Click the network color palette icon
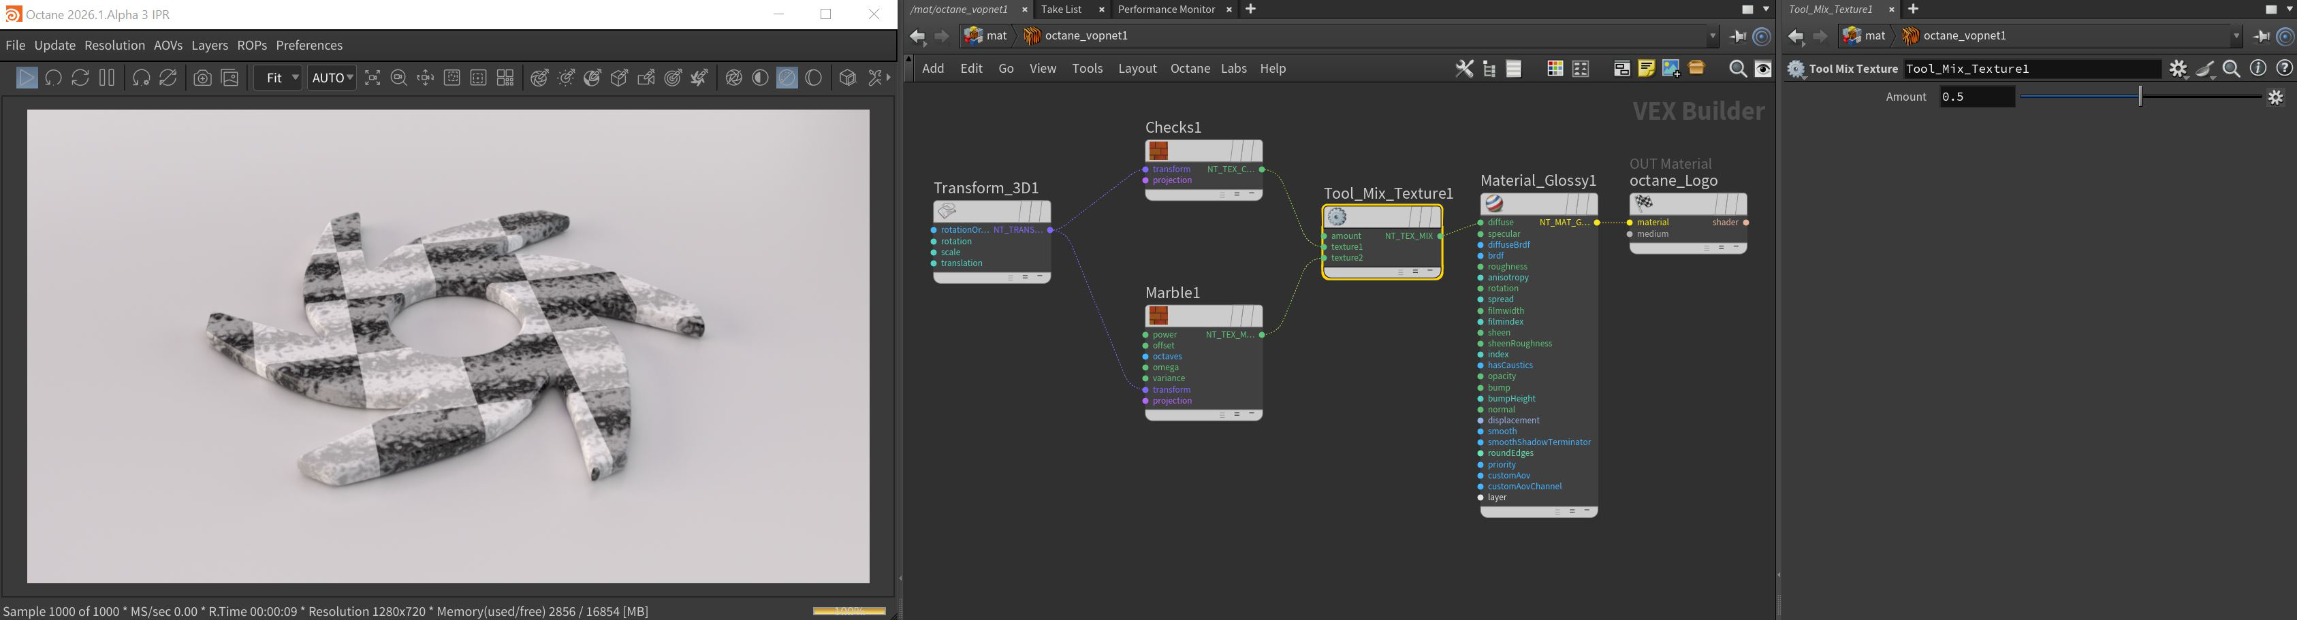The width and height of the screenshot is (2297, 620). click(1554, 69)
